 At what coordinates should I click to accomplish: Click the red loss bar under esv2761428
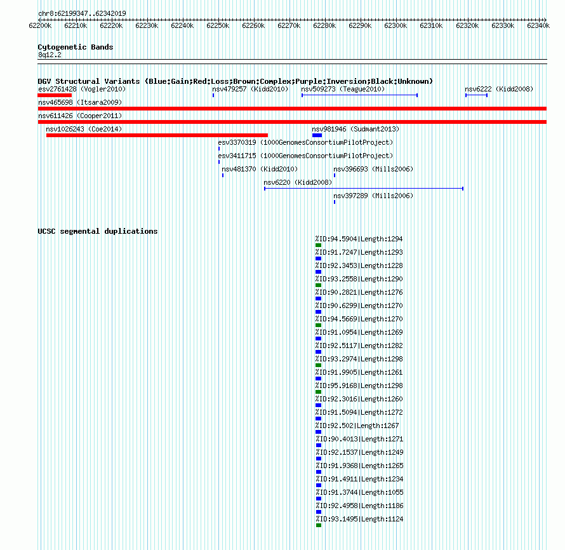55,95
